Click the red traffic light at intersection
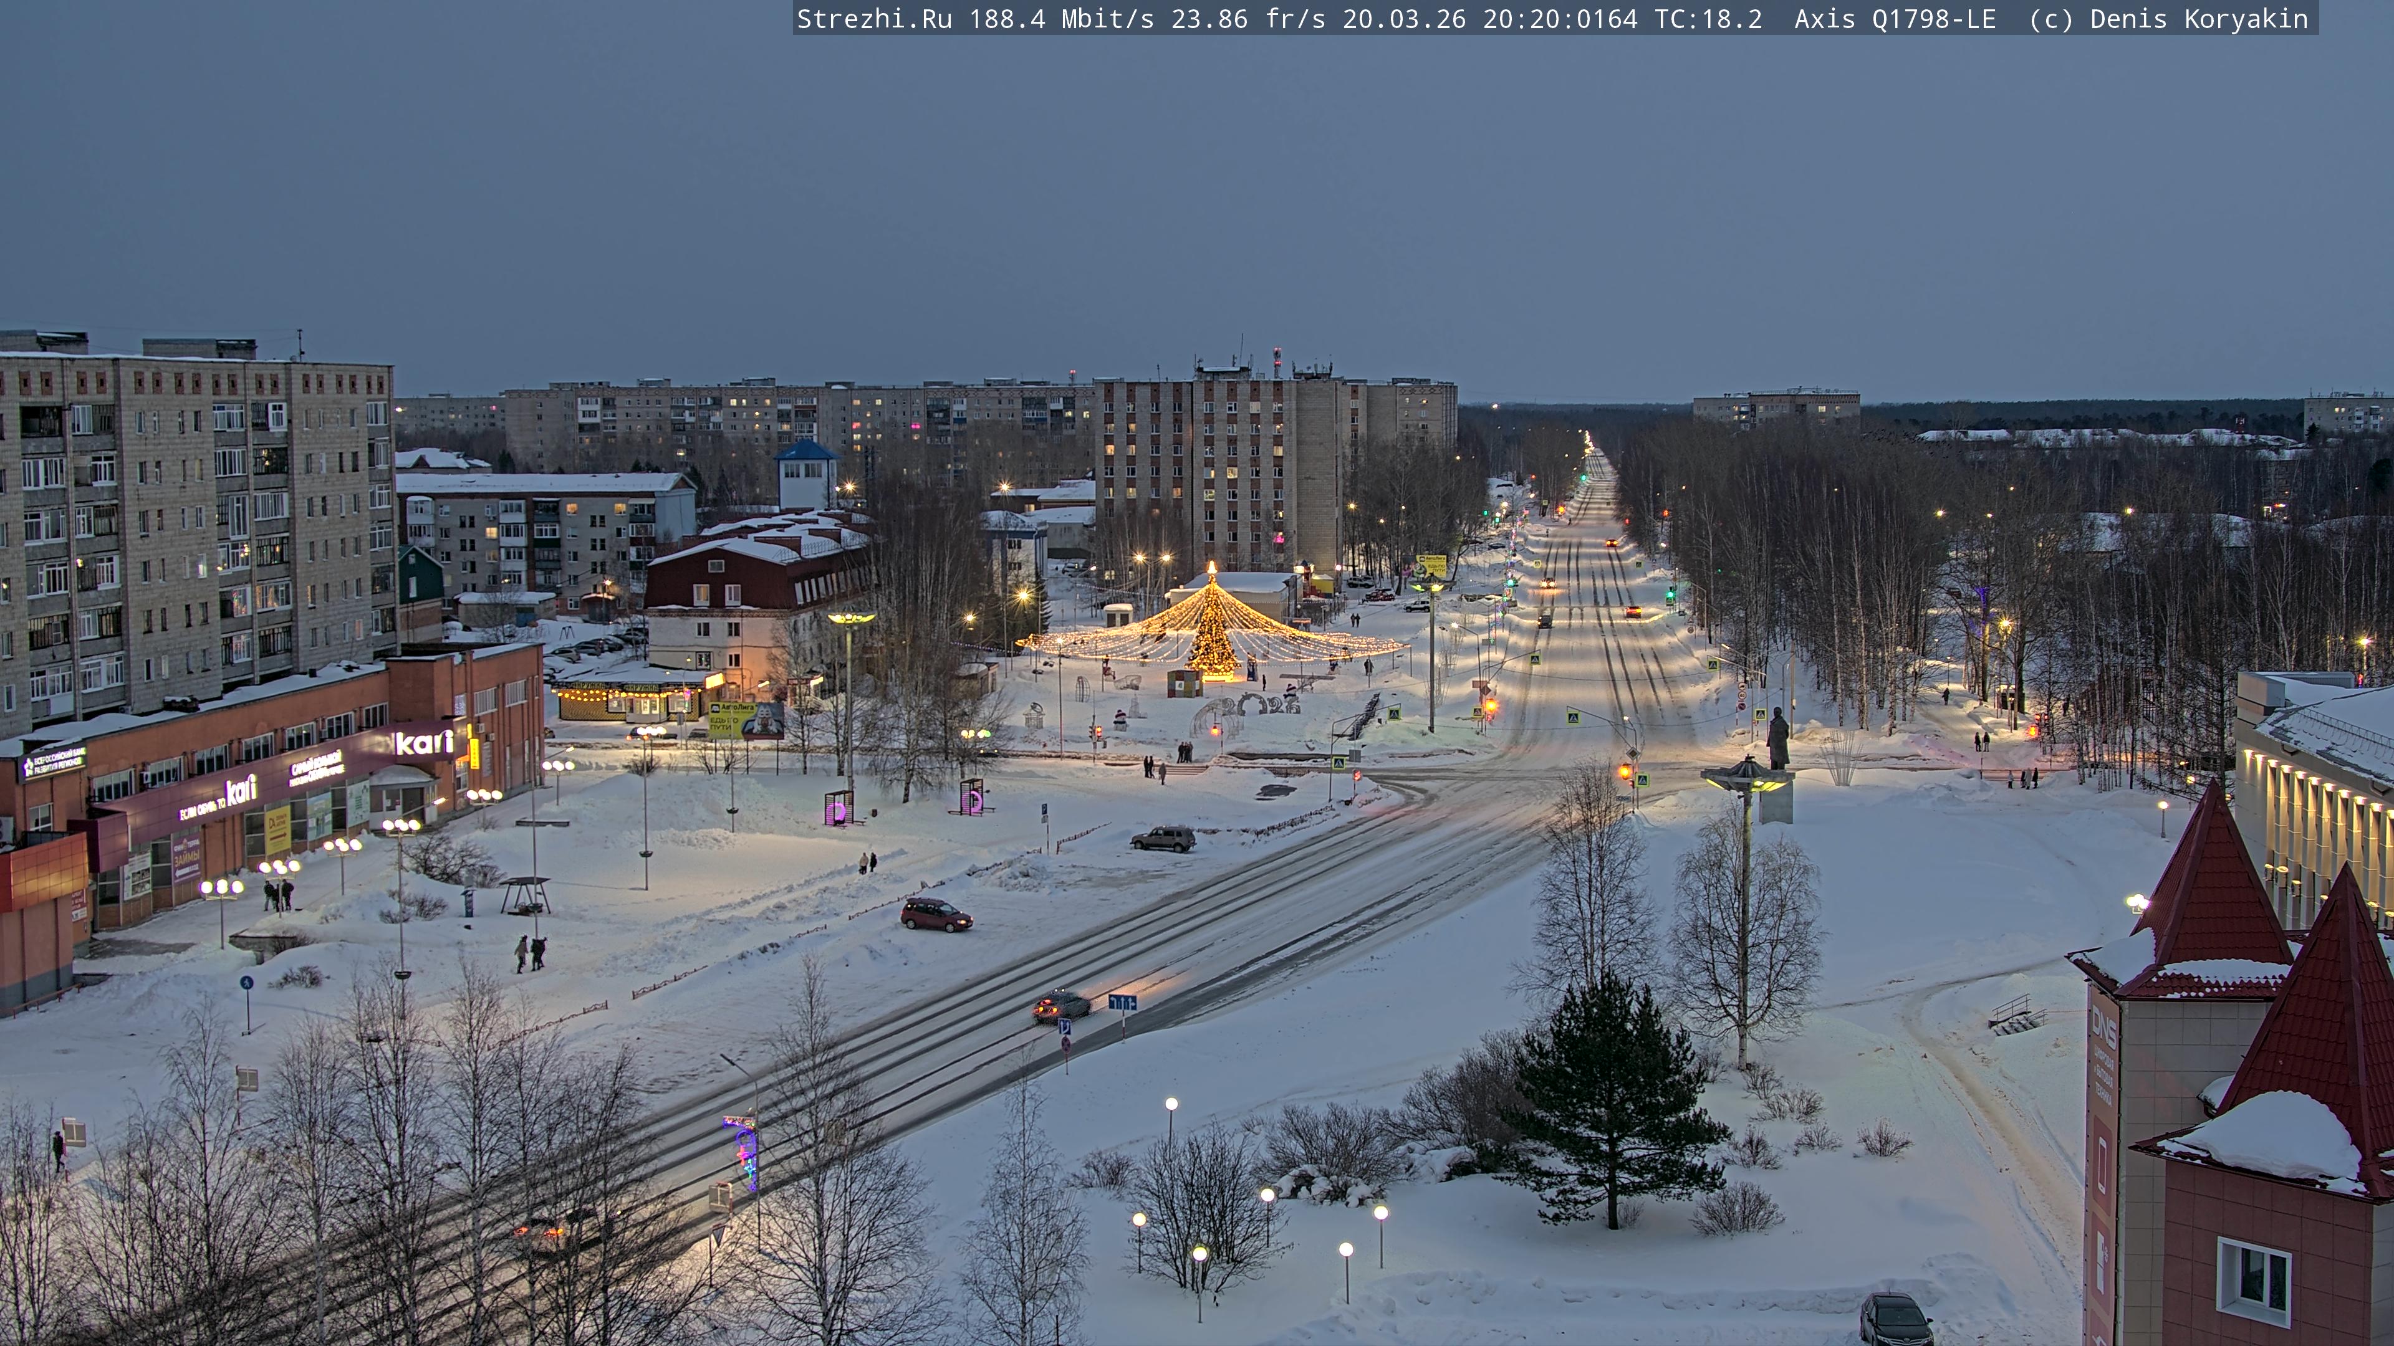The width and height of the screenshot is (2394, 1346). [x=1625, y=771]
